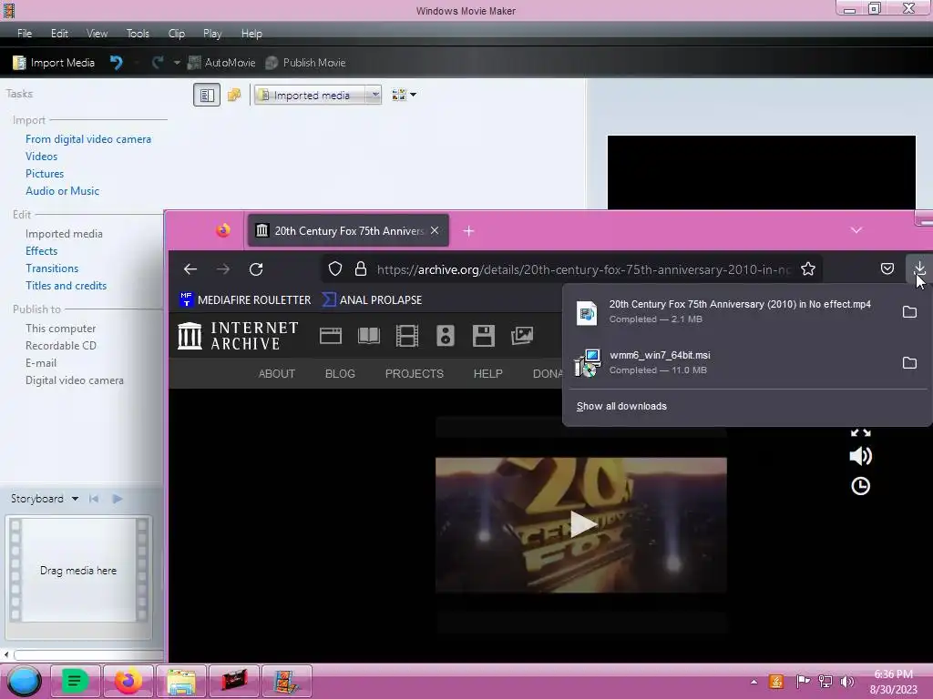Click the Software floppy disk icon
This screenshot has width=933, height=699.
pos(484,336)
